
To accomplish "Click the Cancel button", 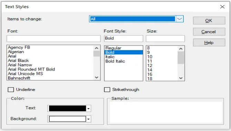I will [x=209, y=32].
